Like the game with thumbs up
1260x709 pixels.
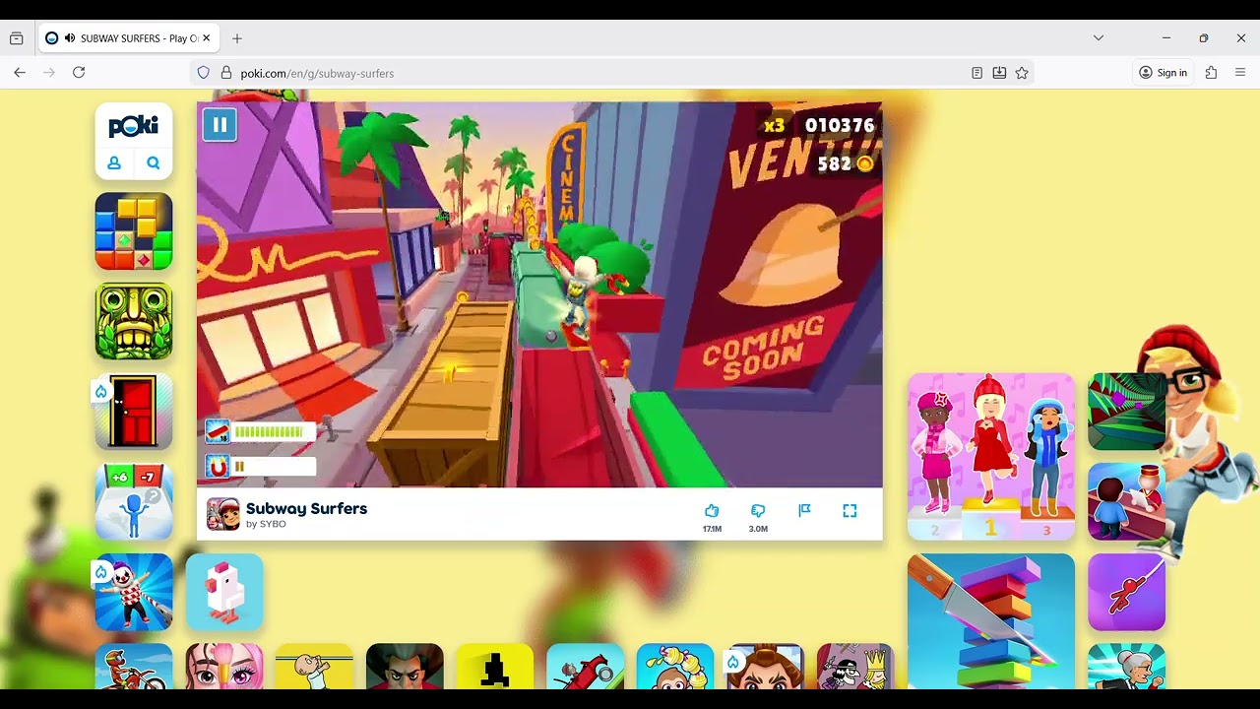[x=712, y=511]
